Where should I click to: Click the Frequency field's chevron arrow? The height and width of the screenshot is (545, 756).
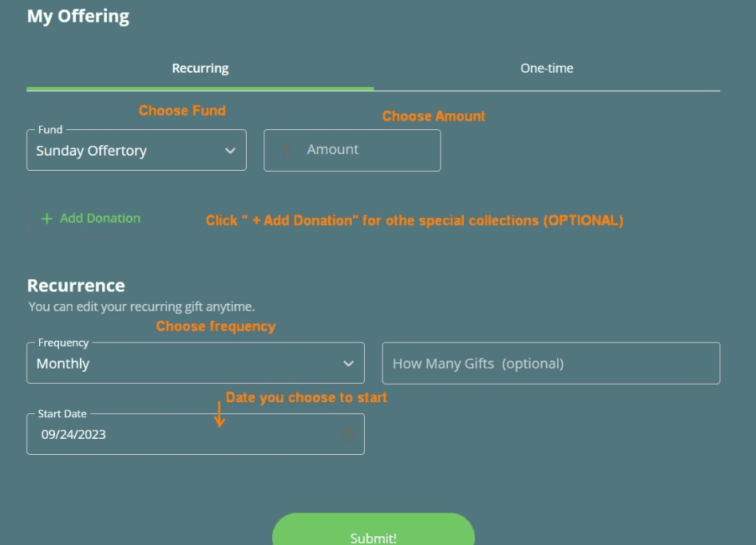coord(348,364)
